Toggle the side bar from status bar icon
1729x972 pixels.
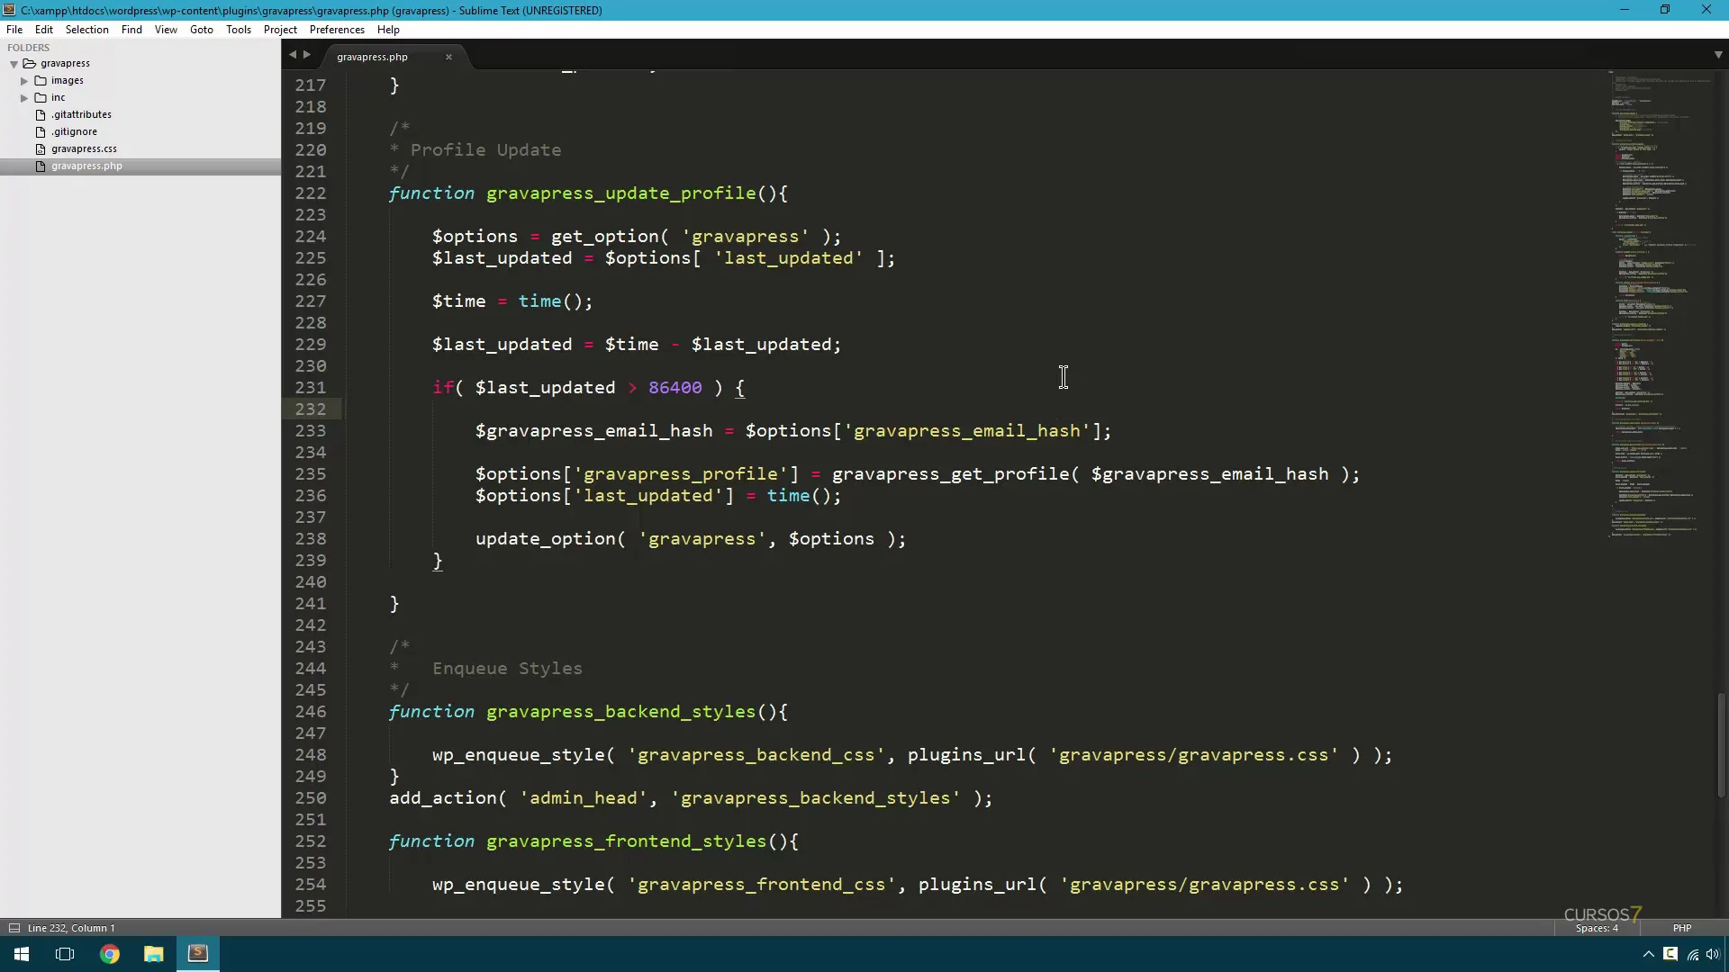tap(14, 928)
